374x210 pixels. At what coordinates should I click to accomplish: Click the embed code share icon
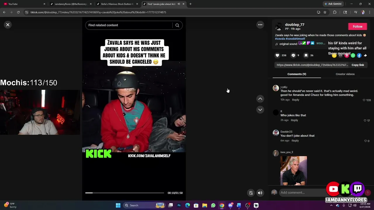(340, 55)
